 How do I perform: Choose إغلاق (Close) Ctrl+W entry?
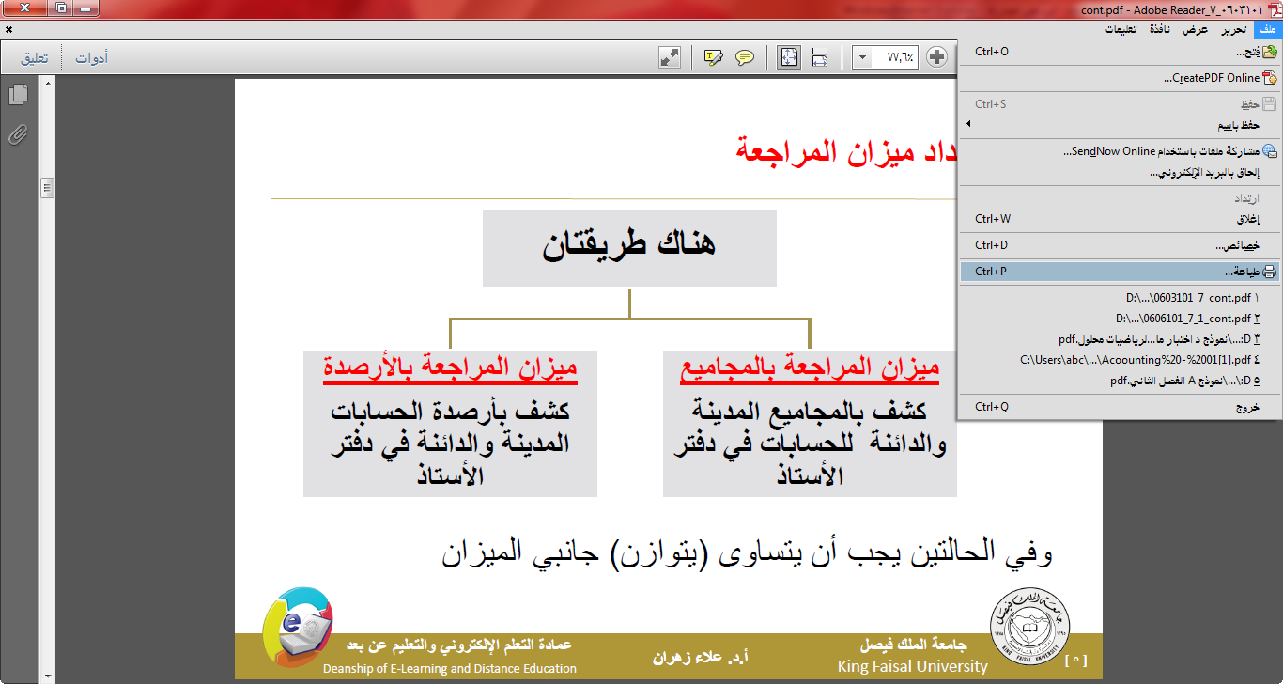click(x=1119, y=219)
